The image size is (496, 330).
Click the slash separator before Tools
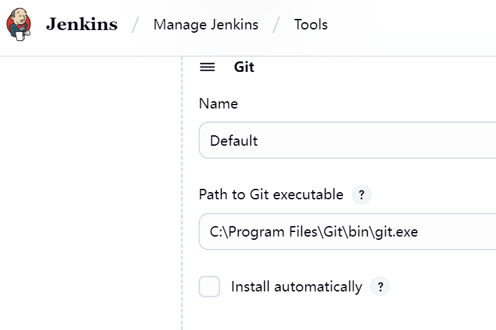(277, 25)
